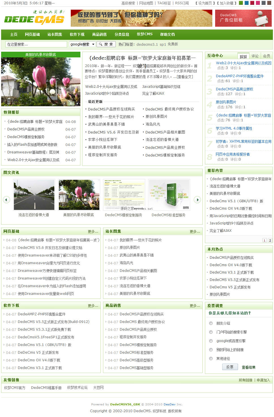Switch to 评论 tab in 互动中心
This screenshot has height=417, width=274.
pos(255,56)
